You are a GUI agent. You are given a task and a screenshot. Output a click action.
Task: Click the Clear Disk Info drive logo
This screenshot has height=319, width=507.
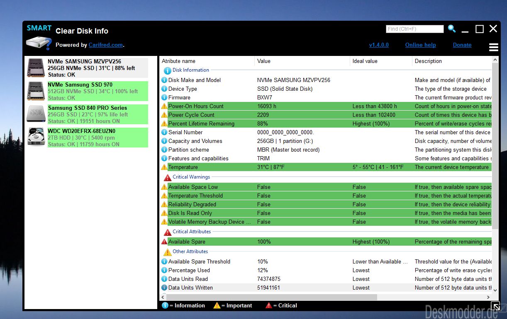(x=39, y=43)
